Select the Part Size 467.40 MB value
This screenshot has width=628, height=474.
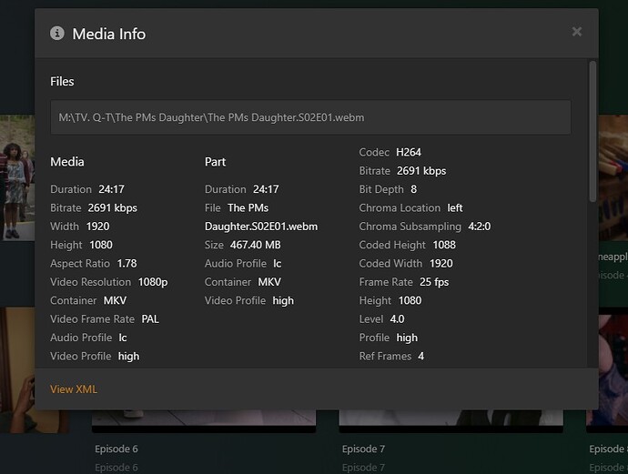pos(256,245)
